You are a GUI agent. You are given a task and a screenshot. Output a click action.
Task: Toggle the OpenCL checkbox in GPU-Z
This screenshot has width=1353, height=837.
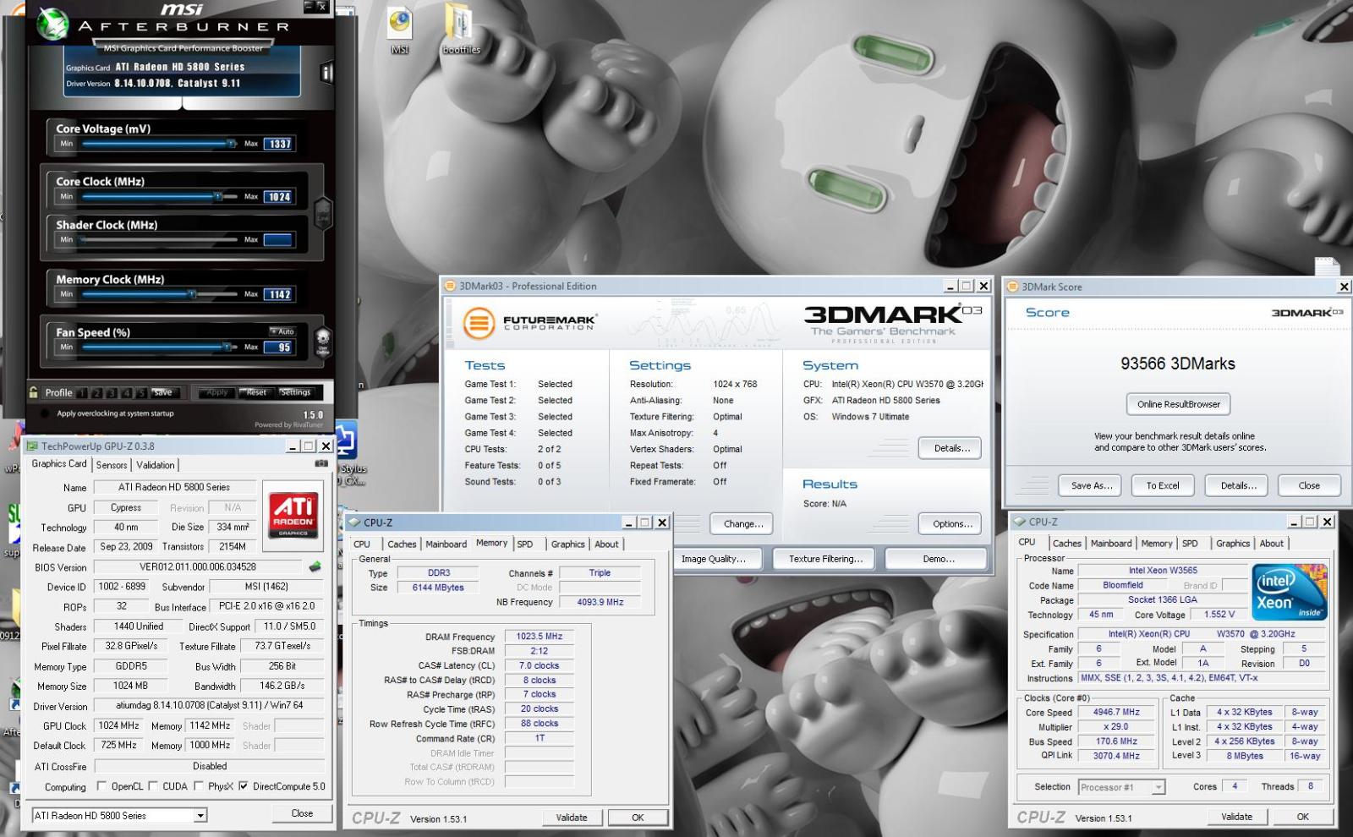(102, 786)
